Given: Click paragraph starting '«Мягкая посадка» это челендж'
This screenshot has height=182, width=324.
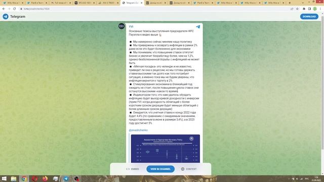Looking at the screenshot, I should tap(162, 74).
